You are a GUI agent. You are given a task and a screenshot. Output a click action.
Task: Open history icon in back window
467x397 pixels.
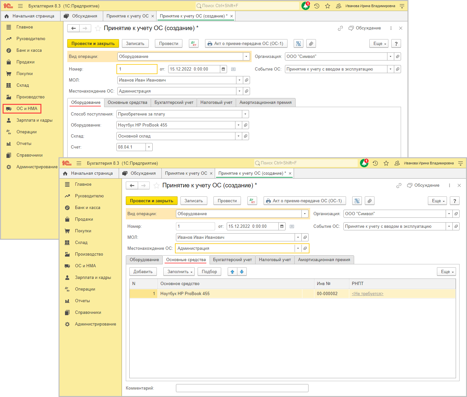click(x=317, y=6)
